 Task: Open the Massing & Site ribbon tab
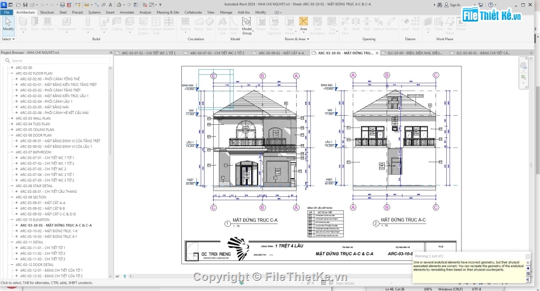[x=168, y=12]
